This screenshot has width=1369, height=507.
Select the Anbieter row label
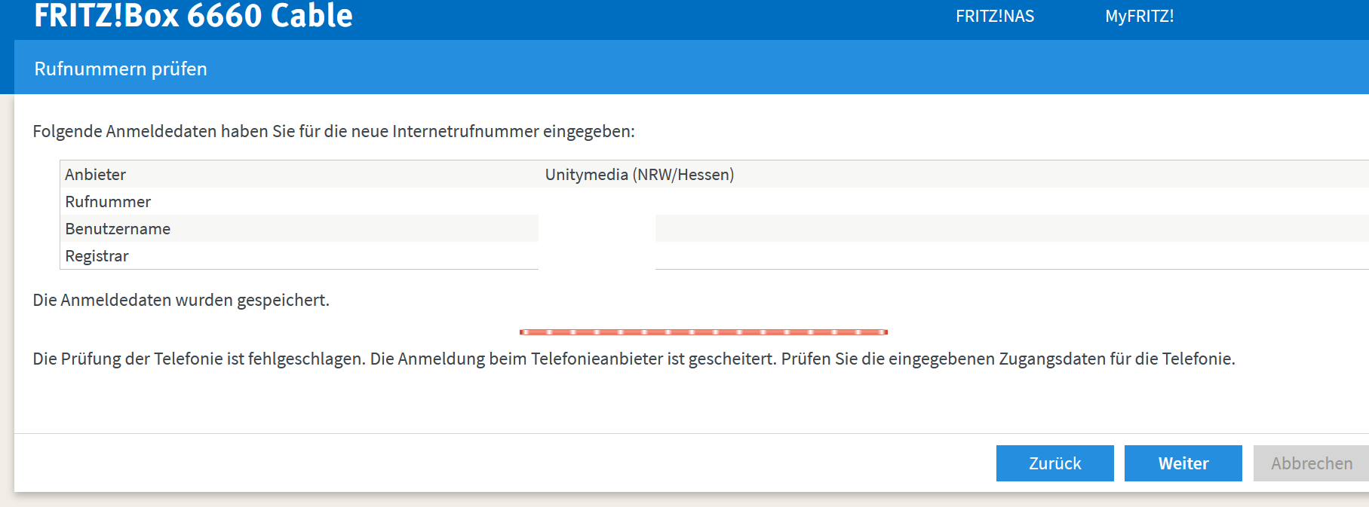(95, 174)
